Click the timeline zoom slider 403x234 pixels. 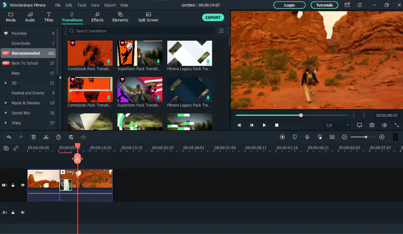pos(363,137)
